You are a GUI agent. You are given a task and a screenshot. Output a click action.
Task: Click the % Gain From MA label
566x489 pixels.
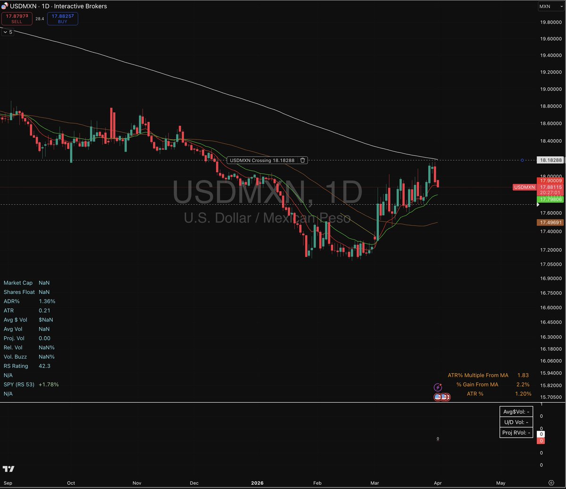[477, 384]
